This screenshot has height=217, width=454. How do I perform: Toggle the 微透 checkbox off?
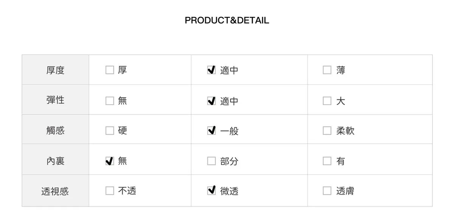(x=211, y=191)
